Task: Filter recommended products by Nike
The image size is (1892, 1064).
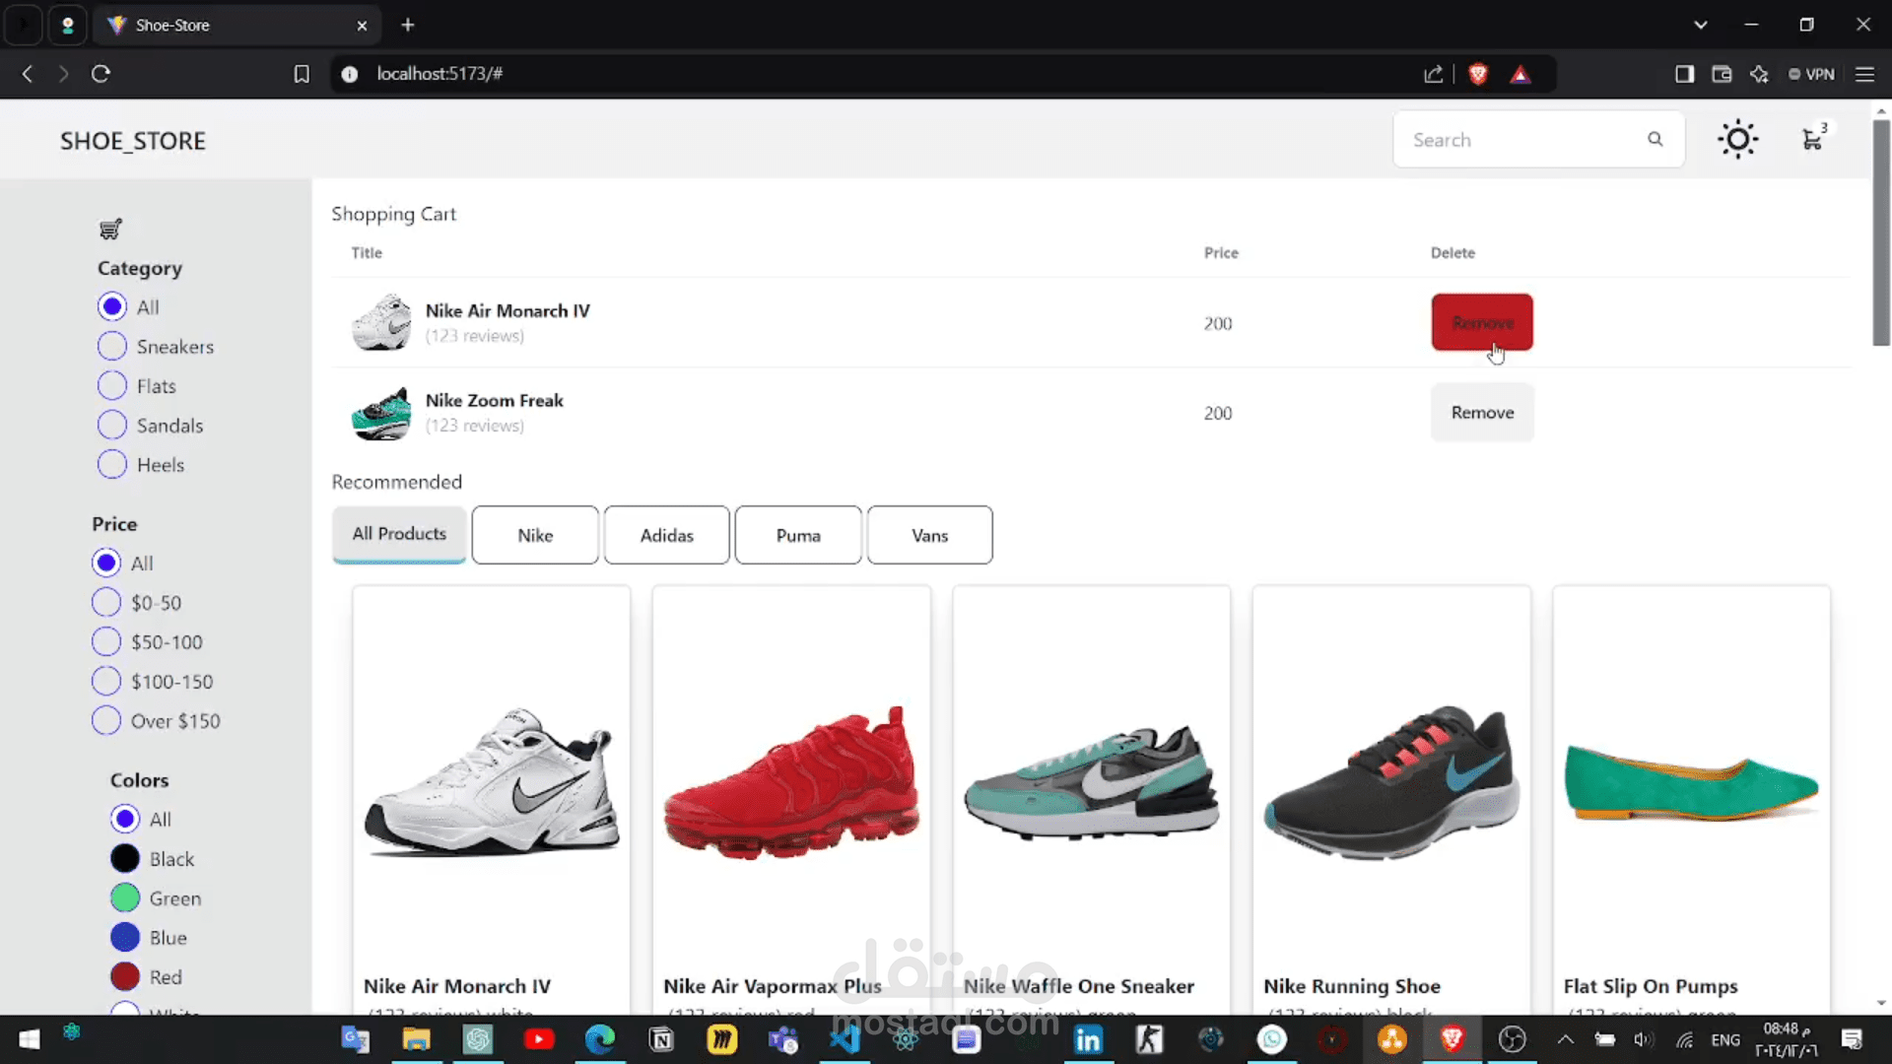Action: pyautogui.click(x=535, y=535)
